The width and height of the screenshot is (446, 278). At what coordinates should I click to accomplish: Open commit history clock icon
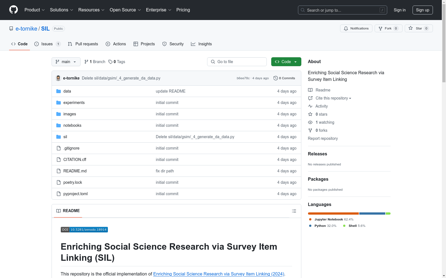pos(275,78)
